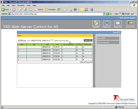Click the dark gray back button

coord(88,40)
